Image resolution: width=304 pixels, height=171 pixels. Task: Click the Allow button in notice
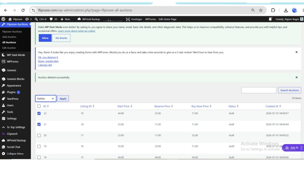45,38
